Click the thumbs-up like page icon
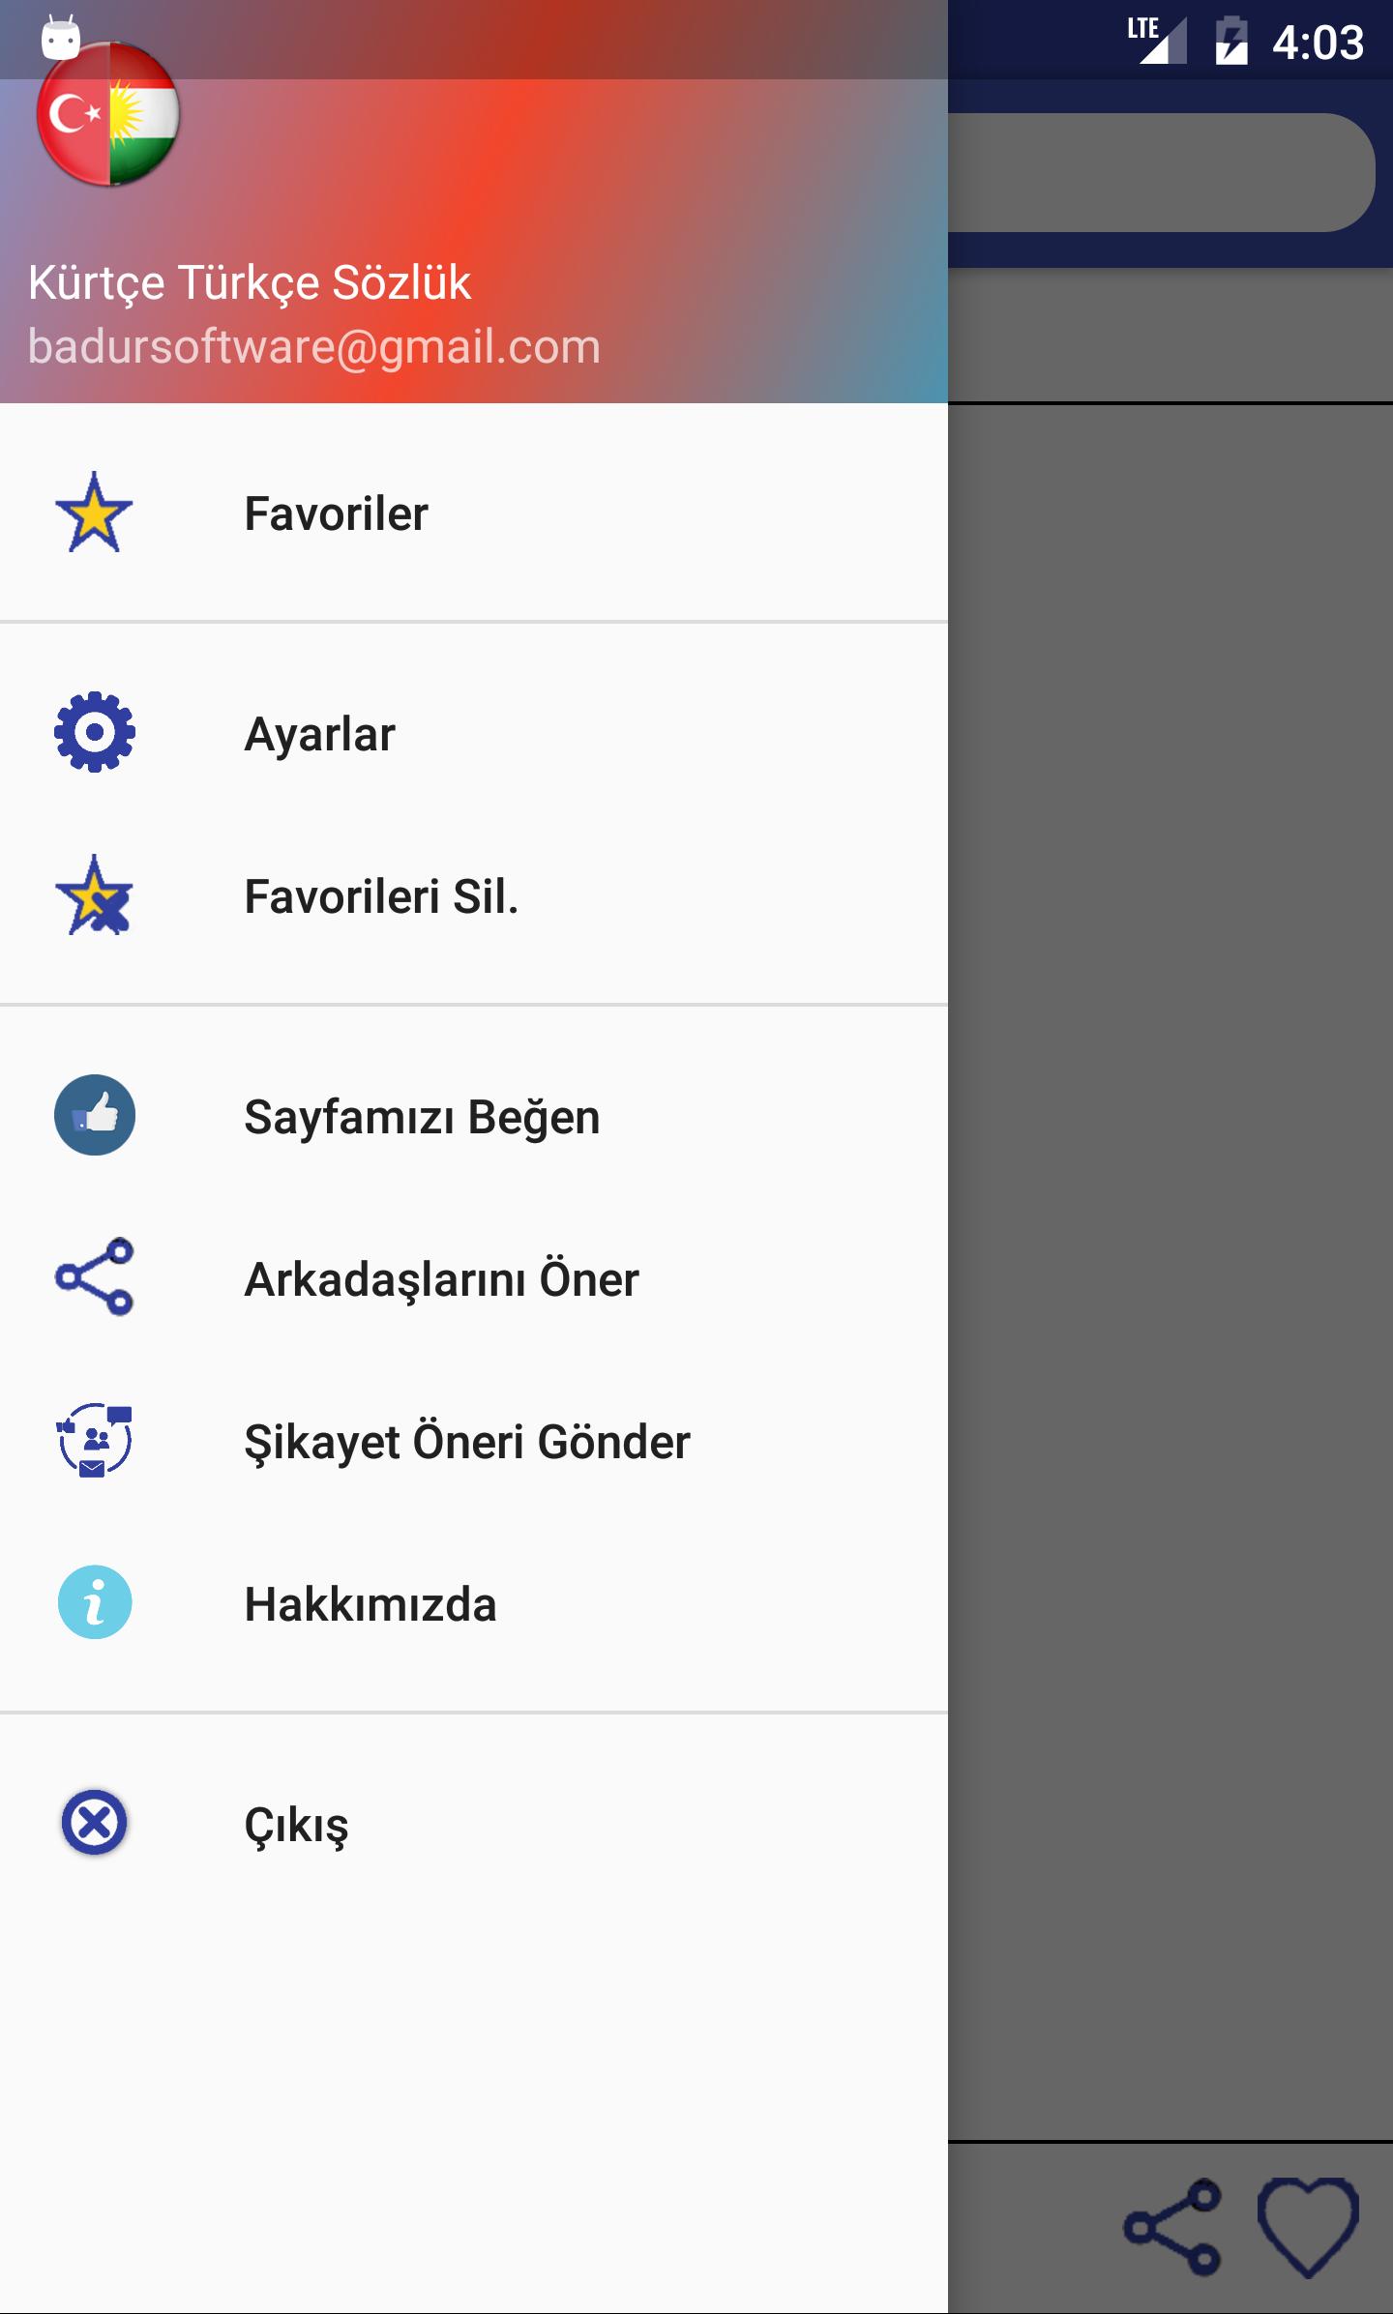 coord(94,1115)
